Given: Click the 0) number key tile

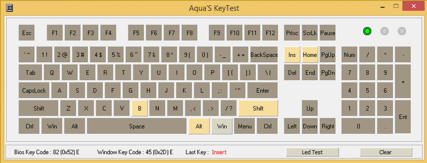Looking at the screenshot, I should (x=205, y=55).
